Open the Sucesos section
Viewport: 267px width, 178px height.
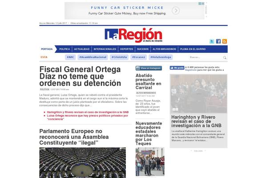tap(143, 49)
